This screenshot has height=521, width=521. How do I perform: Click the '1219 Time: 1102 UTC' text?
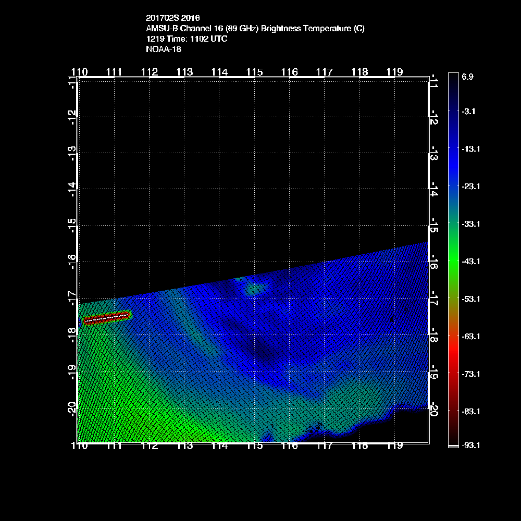[187, 39]
